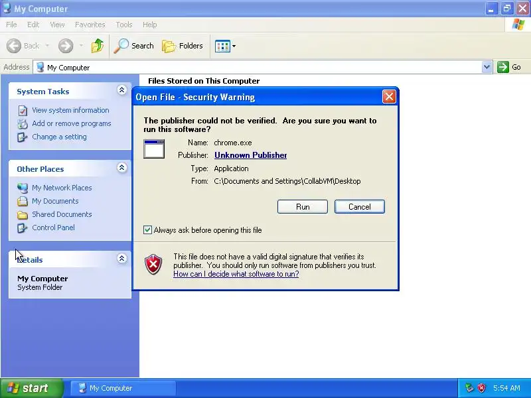This screenshot has height=398, width=531.
Task: Open Add or remove programs
Action: pyautogui.click(x=72, y=123)
